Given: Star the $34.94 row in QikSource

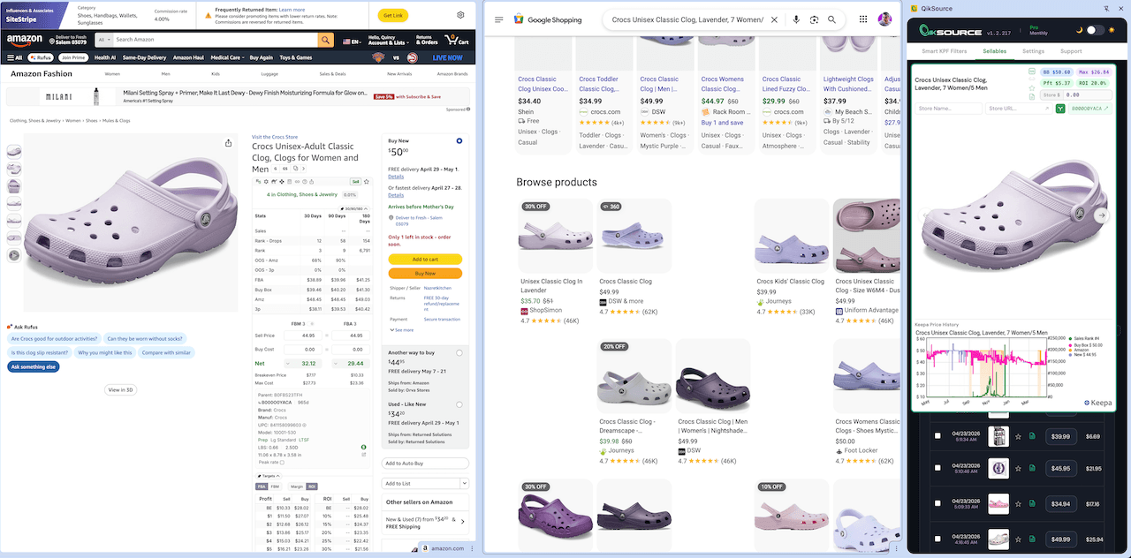Looking at the screenshot, I should coord(1018,504).
